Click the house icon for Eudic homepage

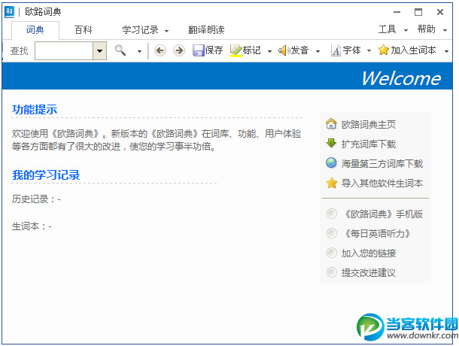pyautogui.click(x=331, y=124)
